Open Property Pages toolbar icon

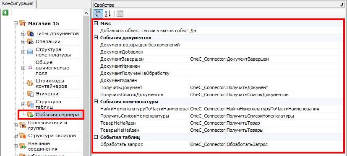coord(120,14)
